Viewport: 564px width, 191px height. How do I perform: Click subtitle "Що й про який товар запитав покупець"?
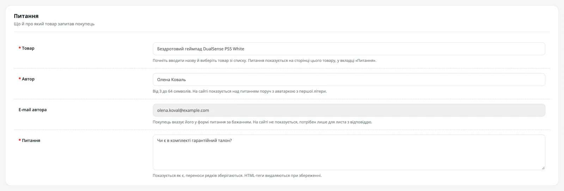(x=54, y=24)
